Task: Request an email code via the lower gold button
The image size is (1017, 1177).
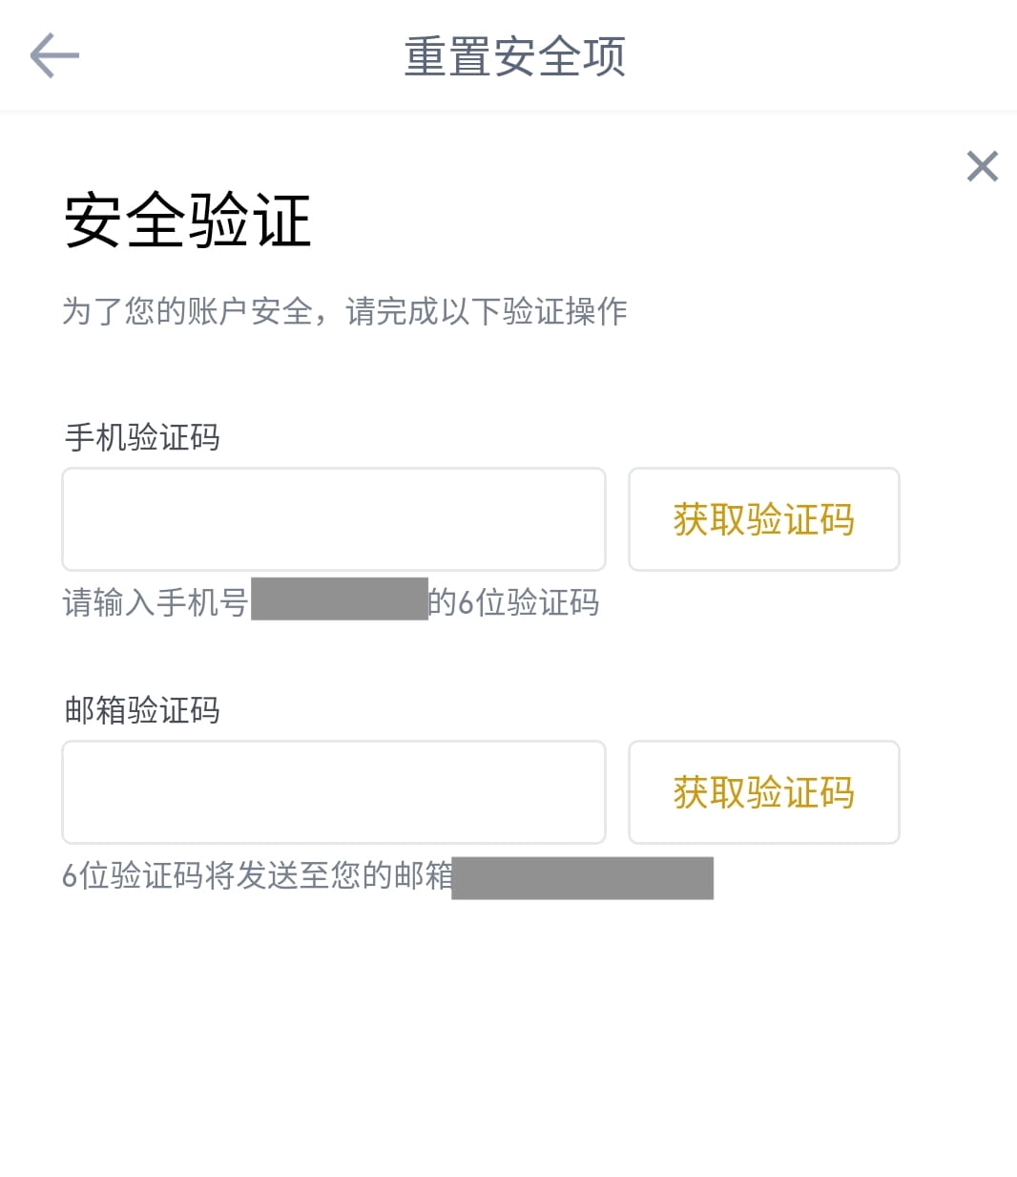Action: click(764, 792)
